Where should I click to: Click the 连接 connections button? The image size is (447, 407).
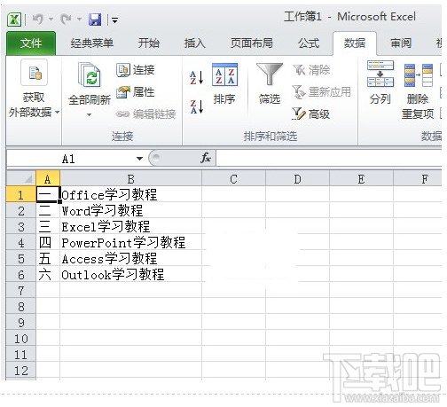(x=136, y=70)
